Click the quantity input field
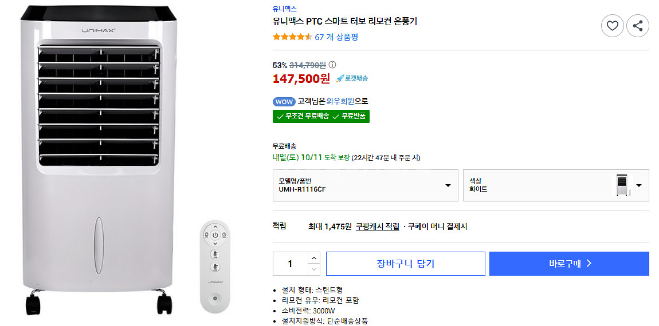The image size is (659, 326). click(291, 264)
